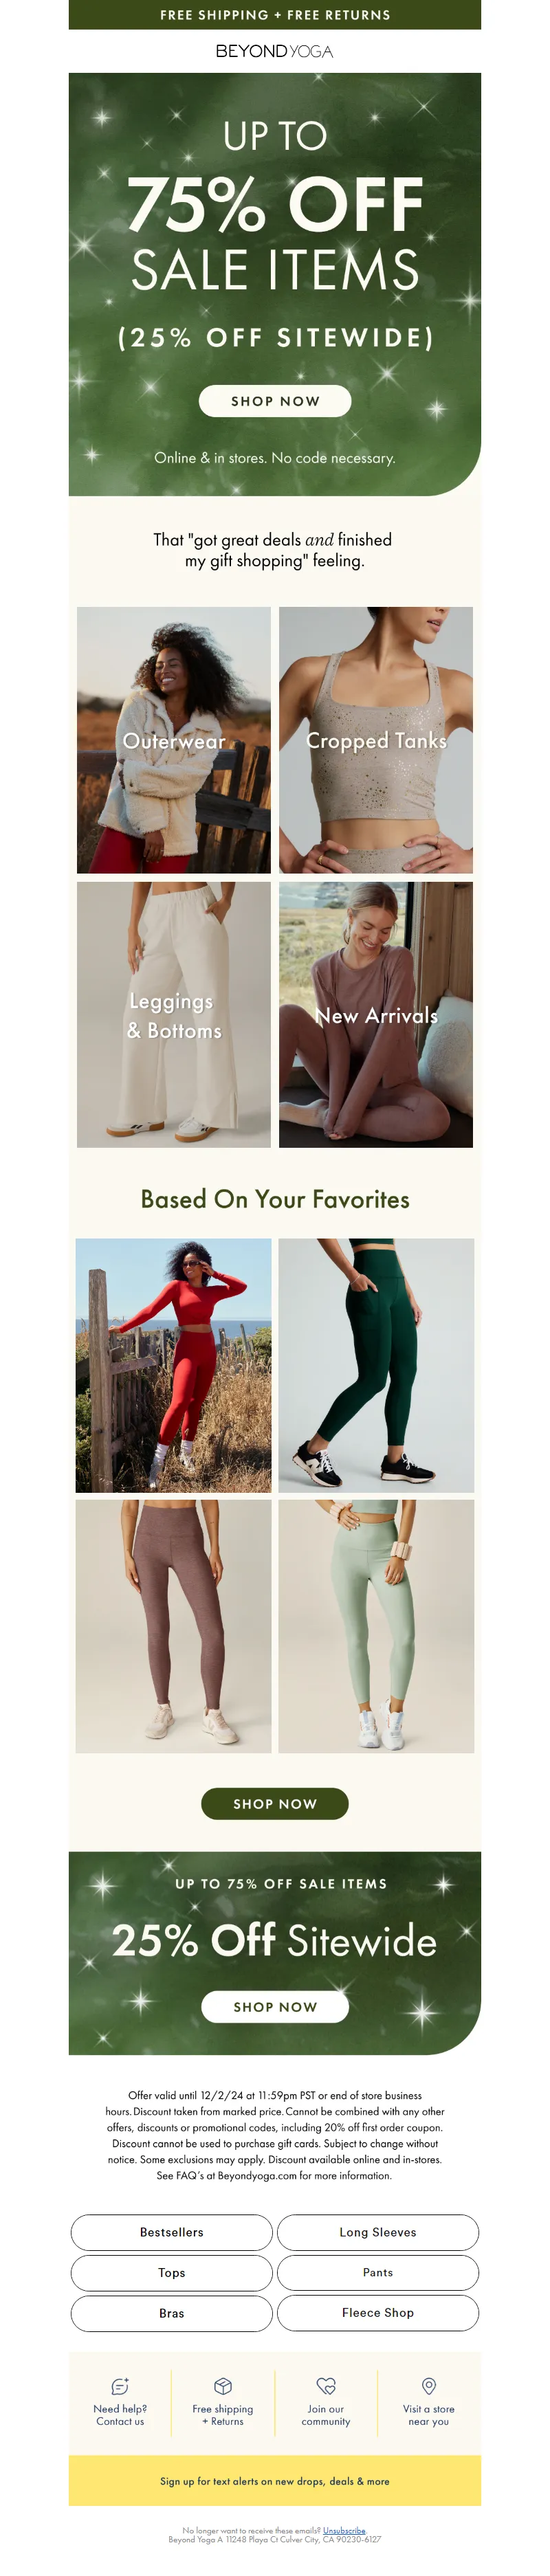The image size is (550, 2576).
Task: Open the Leggings & Bottoms category image
Action: (x=174, y=1014)
